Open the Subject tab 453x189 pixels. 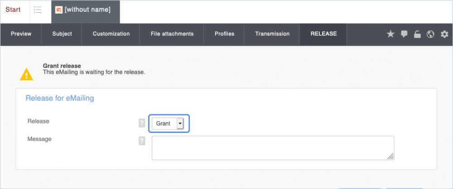[62, 34]
